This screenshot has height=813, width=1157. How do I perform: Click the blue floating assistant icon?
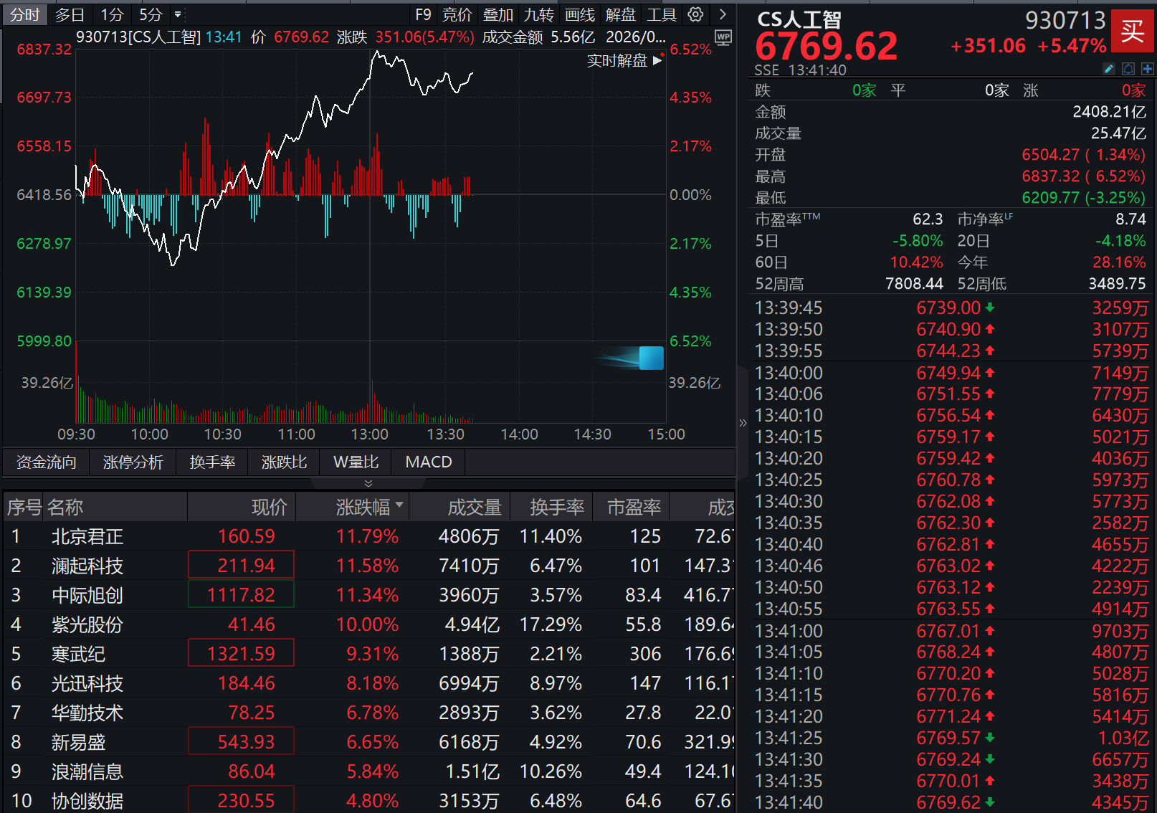[651, 358]
